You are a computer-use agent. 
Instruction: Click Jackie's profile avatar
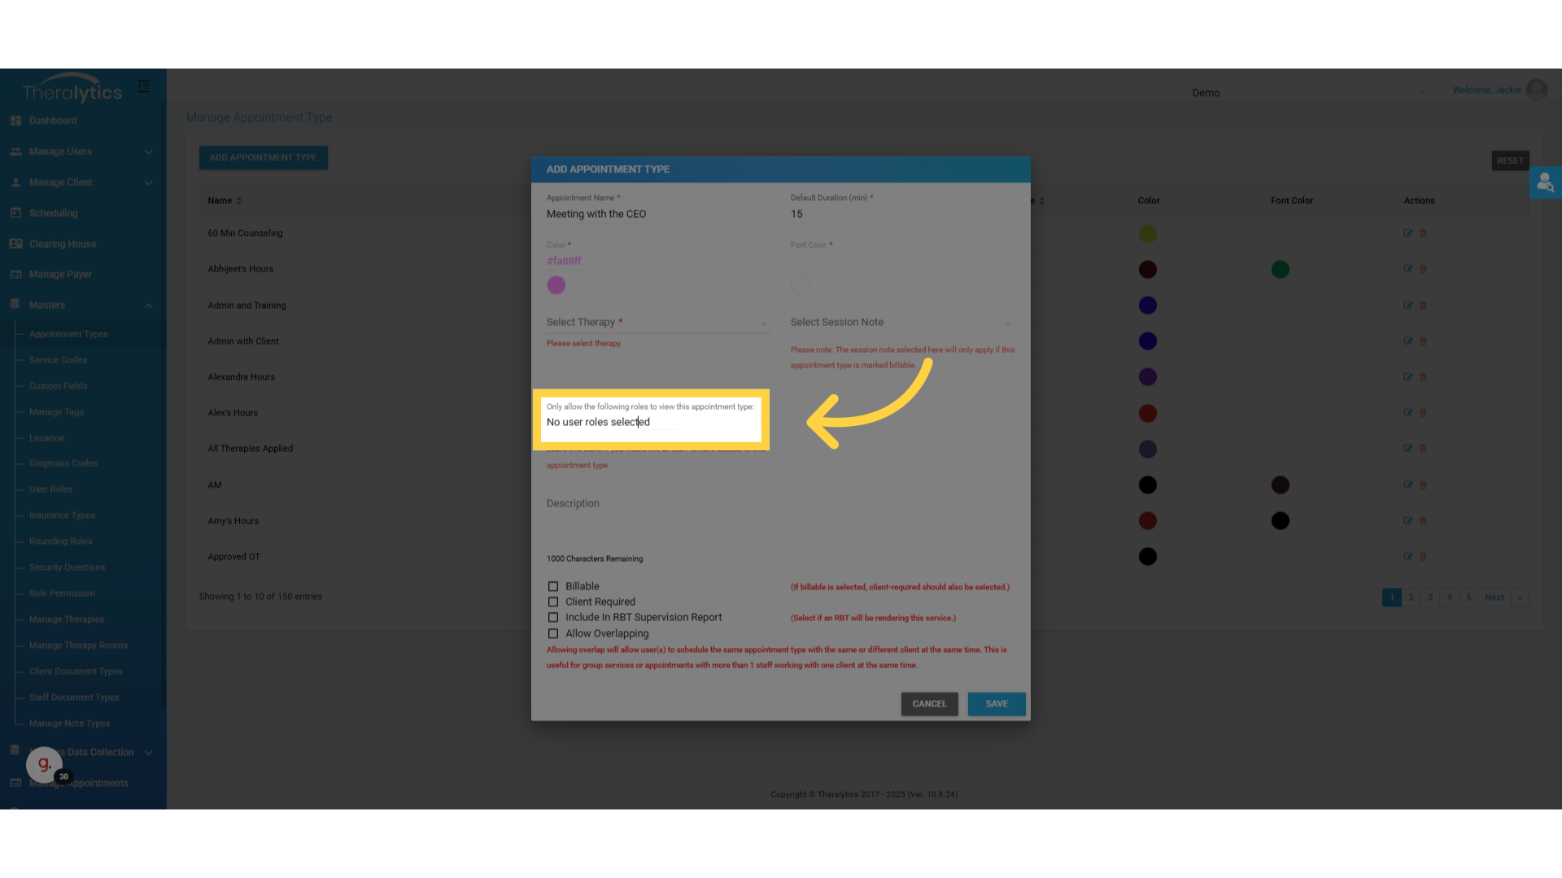coord(1536,90)
